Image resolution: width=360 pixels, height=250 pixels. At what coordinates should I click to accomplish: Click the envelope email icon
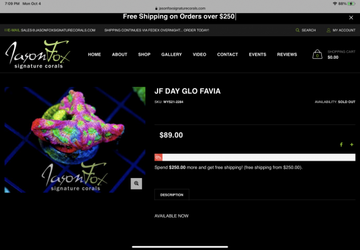click(6, 30)
